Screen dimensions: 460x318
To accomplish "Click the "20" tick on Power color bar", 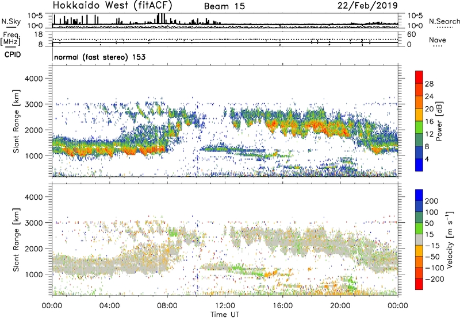I will [x=429, y=109].
